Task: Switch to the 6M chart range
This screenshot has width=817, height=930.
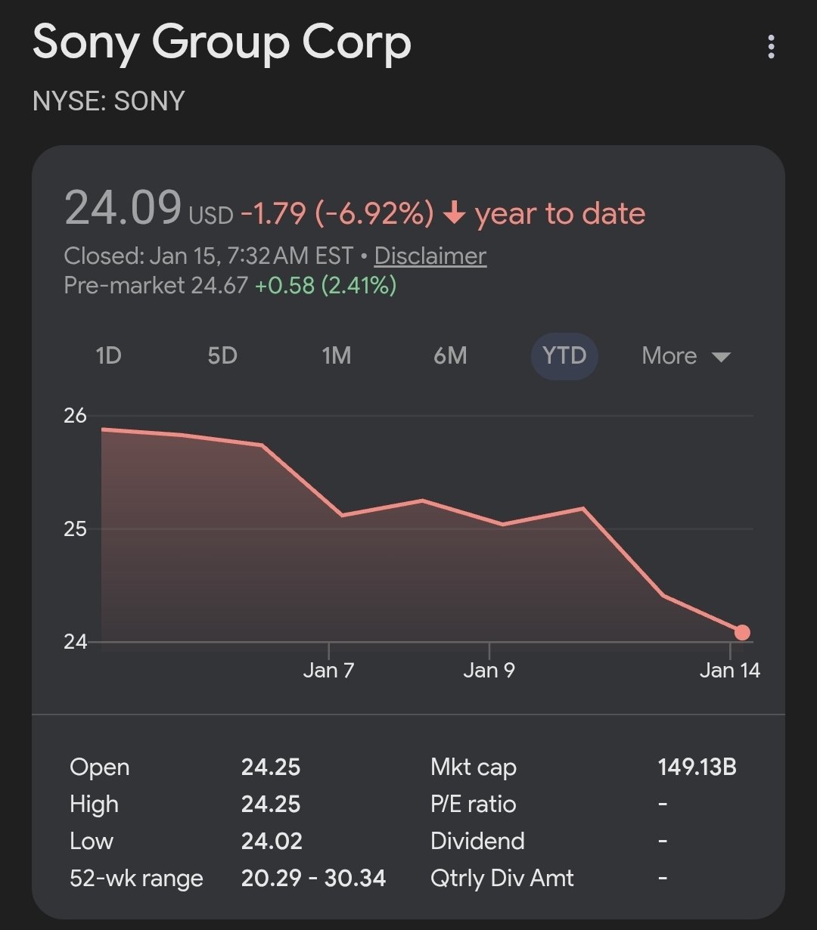Action: tap(450, 355)
